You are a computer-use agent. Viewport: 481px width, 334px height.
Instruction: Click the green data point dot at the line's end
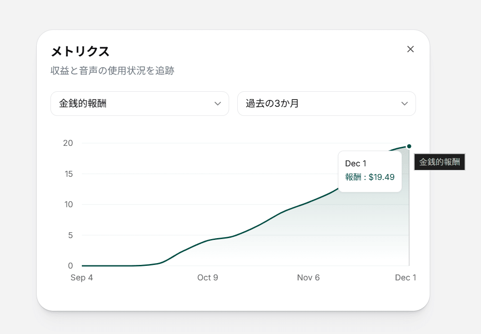point(409,146)
